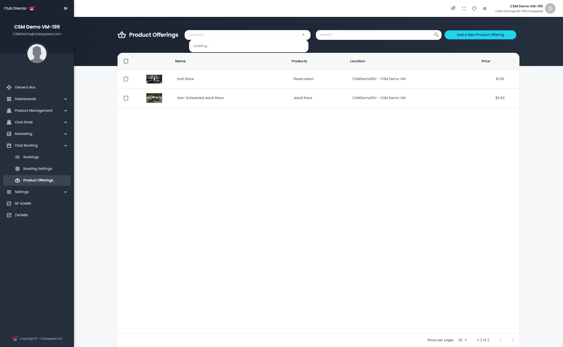Open the Location dropdown filter
The image size is (563, 347).
tap(247, 35)
